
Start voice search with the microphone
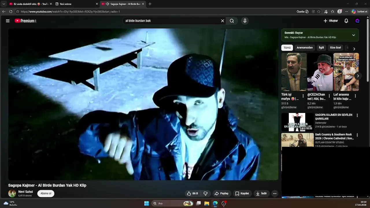[x=245, y=21]
